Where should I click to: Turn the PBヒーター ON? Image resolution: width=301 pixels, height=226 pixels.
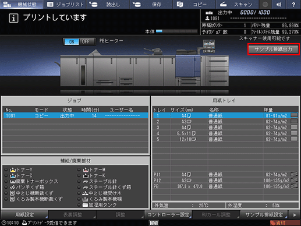(72, 42)
